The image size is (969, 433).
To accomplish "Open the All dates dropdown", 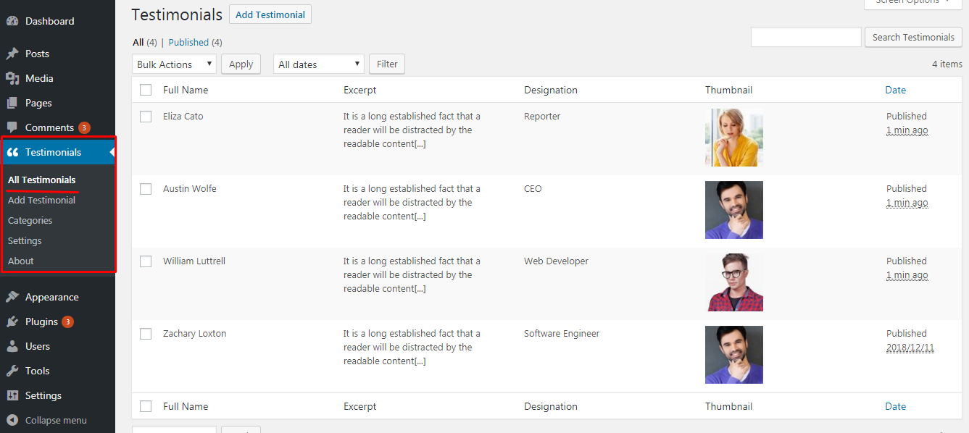I will click(318, 64).
